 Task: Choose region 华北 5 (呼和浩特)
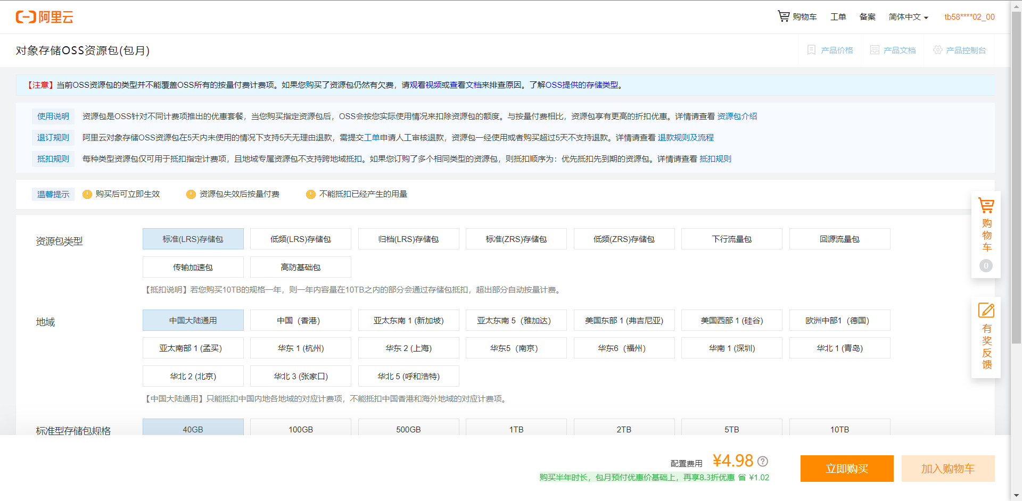click(x=409, y=376)
